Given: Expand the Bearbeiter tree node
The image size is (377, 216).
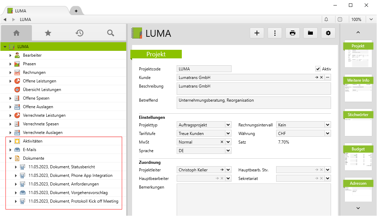Looking at the screenshot, I should [x=10, y=55].
